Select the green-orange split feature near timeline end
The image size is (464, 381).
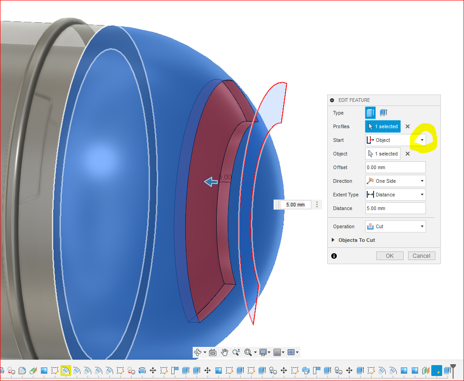pyautogui.click(x=425, y=371)
